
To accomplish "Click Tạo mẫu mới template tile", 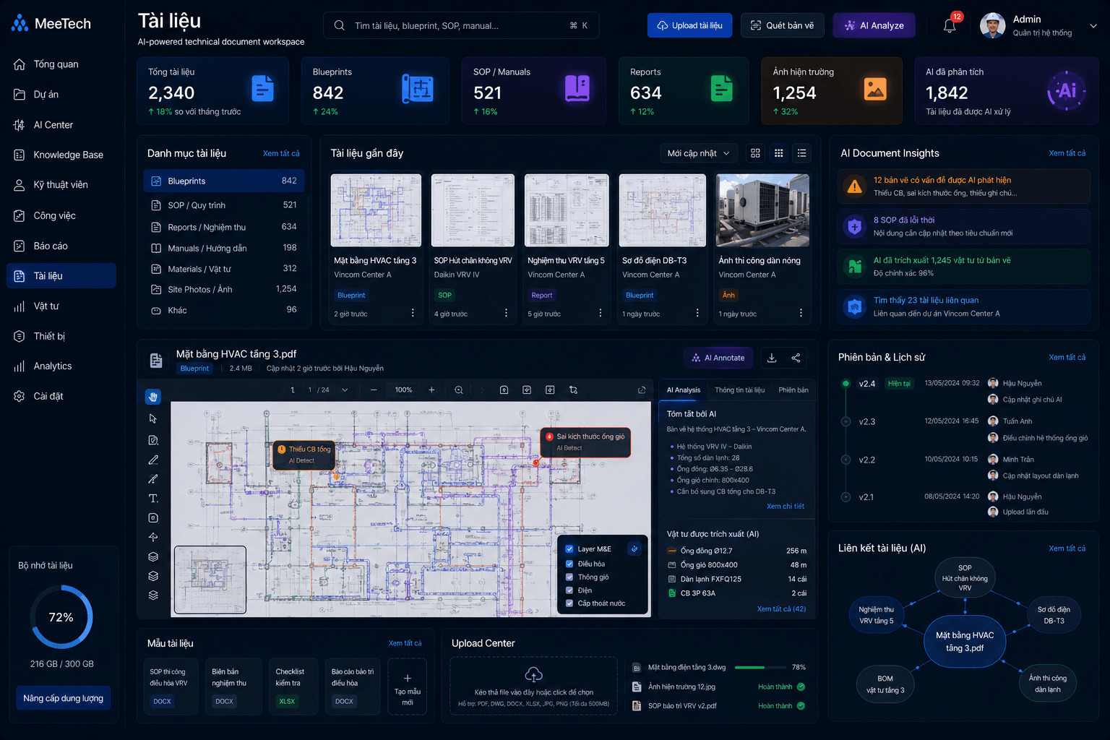I will tap(408, 687).
